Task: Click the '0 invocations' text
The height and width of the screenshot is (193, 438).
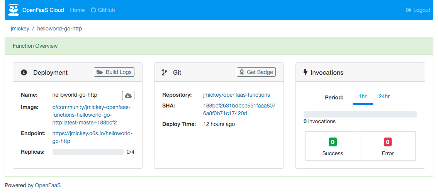Action: click(319, 121)
